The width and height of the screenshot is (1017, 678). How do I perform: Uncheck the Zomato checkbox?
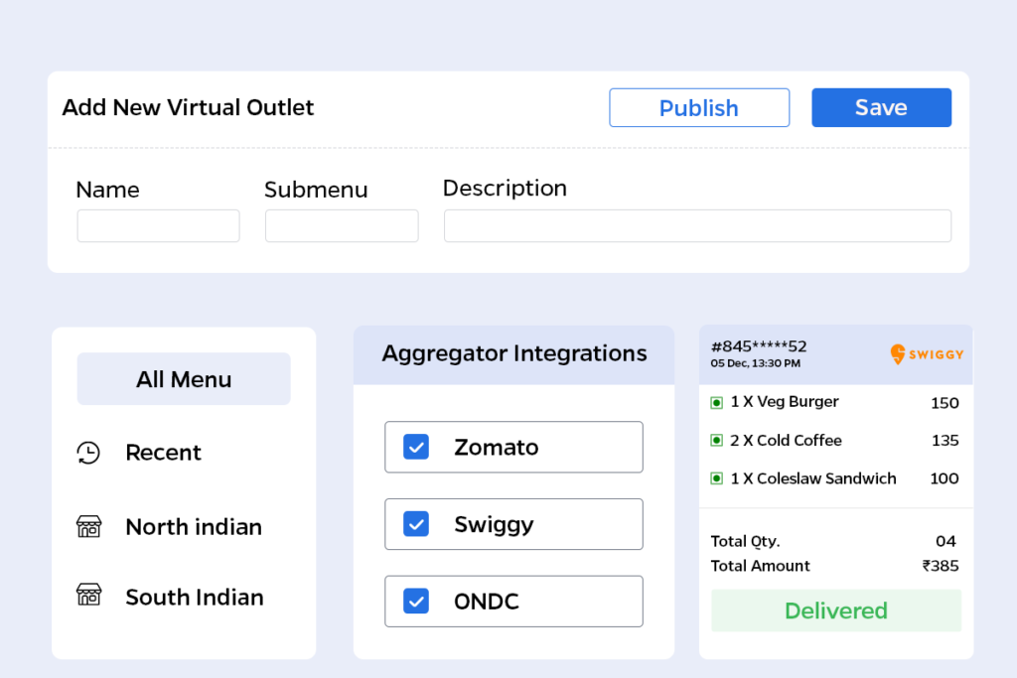(416, 448)
